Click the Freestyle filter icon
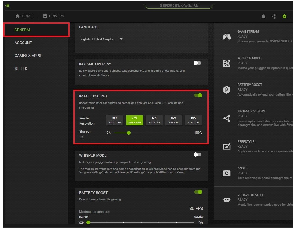Screen dimensions: 293x230 pos(227,147)
